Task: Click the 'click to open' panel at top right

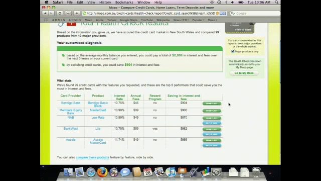Action: (x=240, y=28)
